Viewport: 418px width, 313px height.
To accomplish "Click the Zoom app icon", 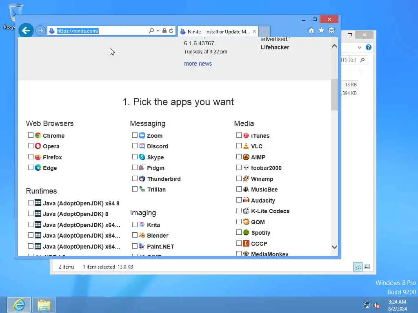I will pos(142,135).
